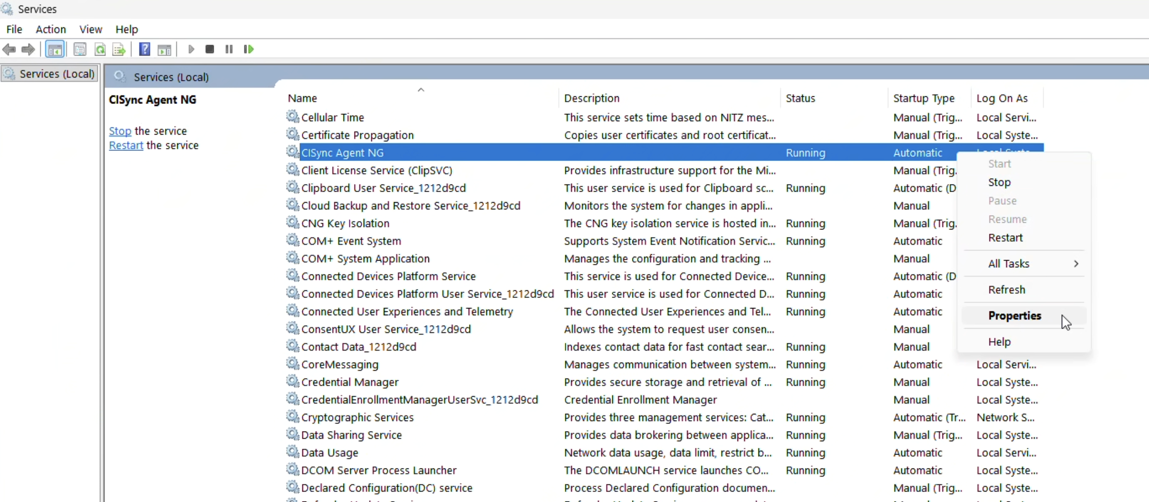Select the Certificate Propagation service row
Image resolution: width=1149 pixels, height=502 pixels.
[664, 135]
